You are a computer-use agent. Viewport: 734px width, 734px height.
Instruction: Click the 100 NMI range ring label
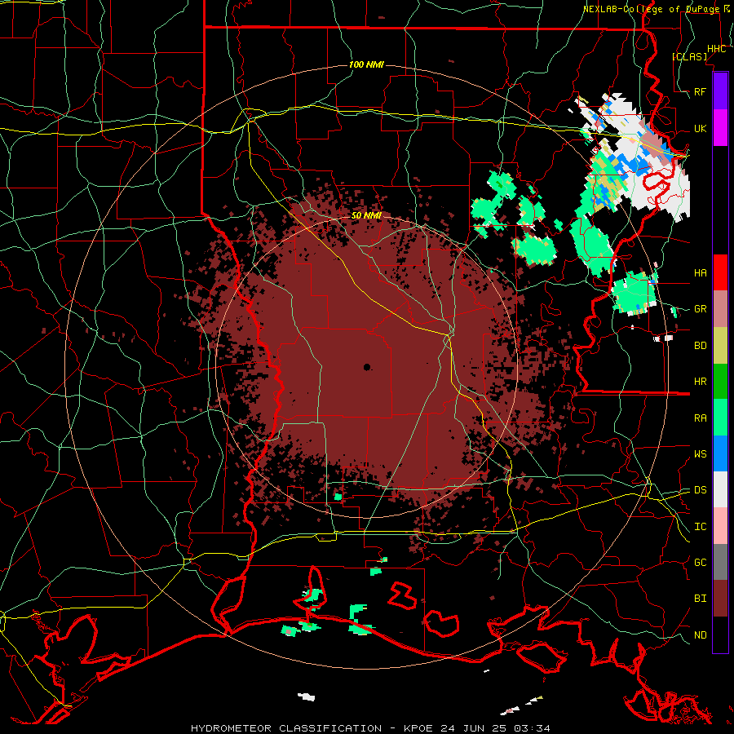click(366, 64)
